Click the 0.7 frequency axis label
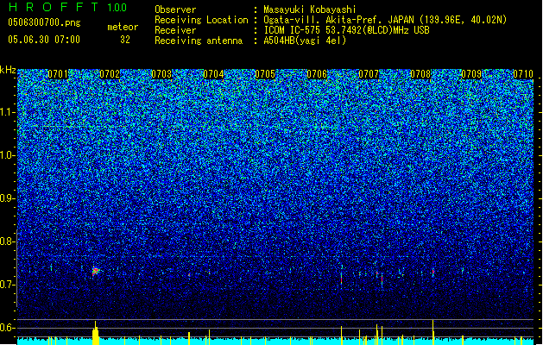 (x=8, y=285)
